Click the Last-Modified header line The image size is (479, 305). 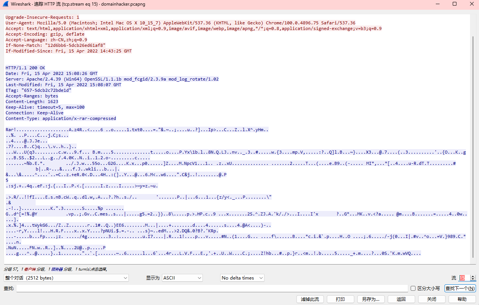pyautogui.click(x=63, y=85)
